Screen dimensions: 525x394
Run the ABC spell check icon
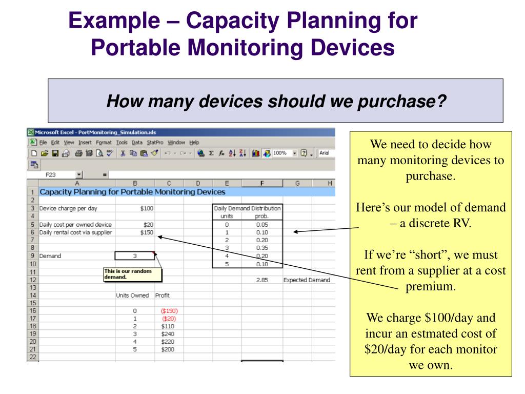[110, 153]
